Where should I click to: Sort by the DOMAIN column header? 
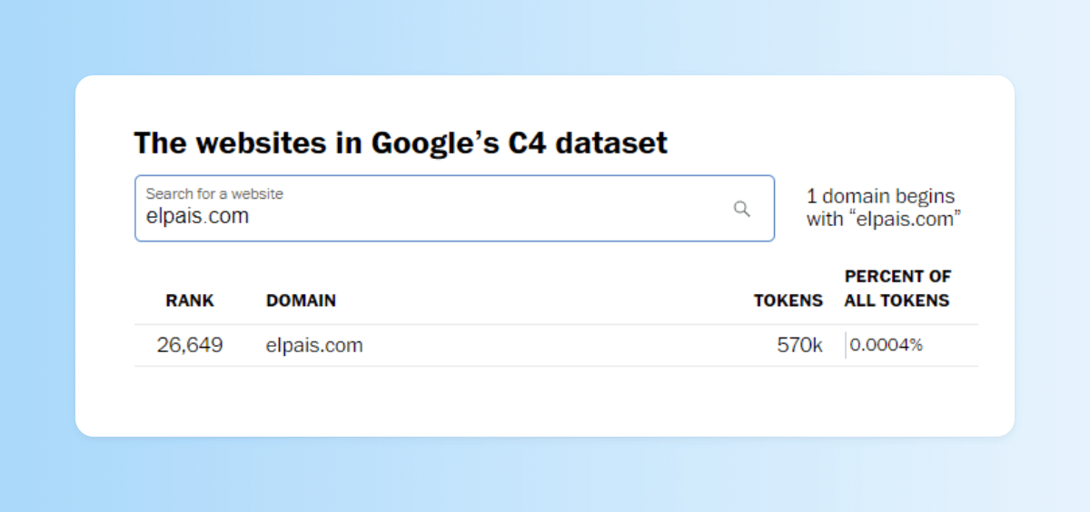(x=301, y=300)
